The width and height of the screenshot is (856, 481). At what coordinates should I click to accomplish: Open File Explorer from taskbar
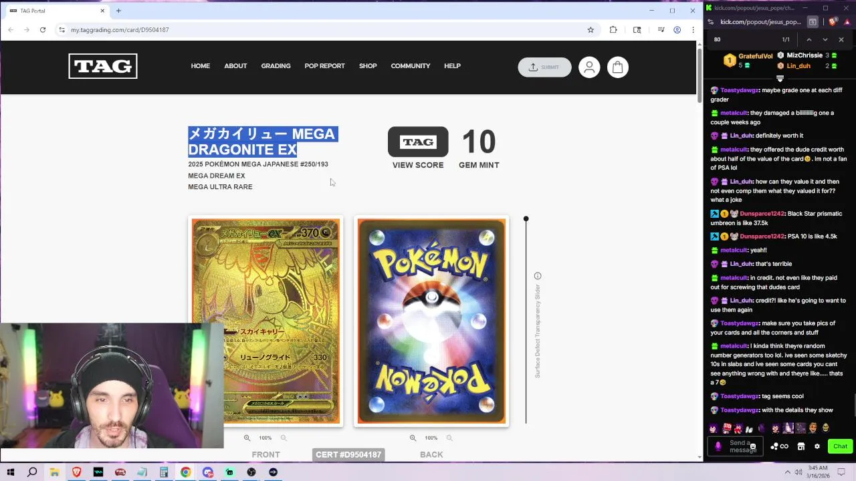point(54,472)
